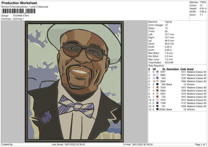The height and width of the screenshot is (147, 208).
Task: Click the 'Created By:' footer label
Action: (x=7, y=144)
